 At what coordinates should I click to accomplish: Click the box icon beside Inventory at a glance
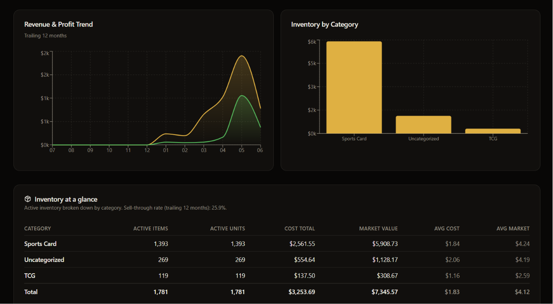[x=28, y=199]
